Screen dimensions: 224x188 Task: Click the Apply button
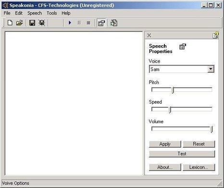(165, 144)
